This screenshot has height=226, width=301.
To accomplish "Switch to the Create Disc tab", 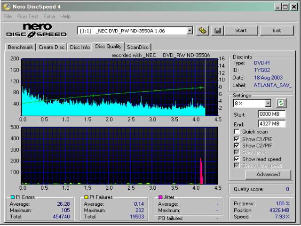I will (51, 47).
